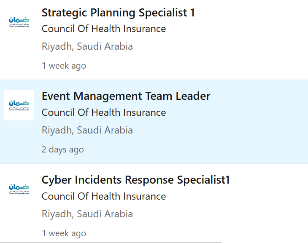Open the Cyber Incidents Response Specialist1 job title
Screen dimensions: 308x243
point(135,180)
